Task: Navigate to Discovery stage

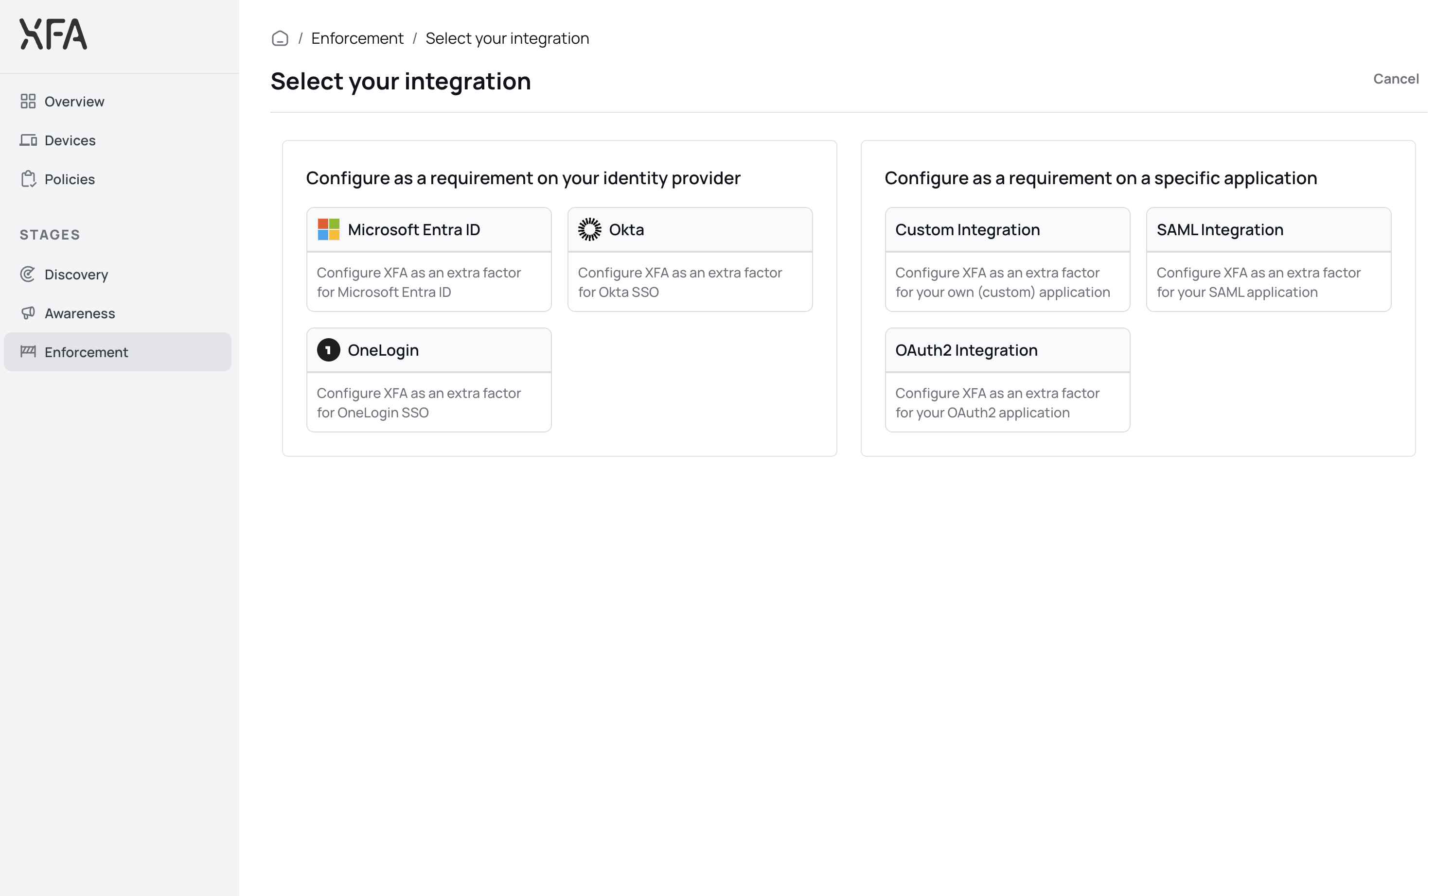Action: pos(117,275)
